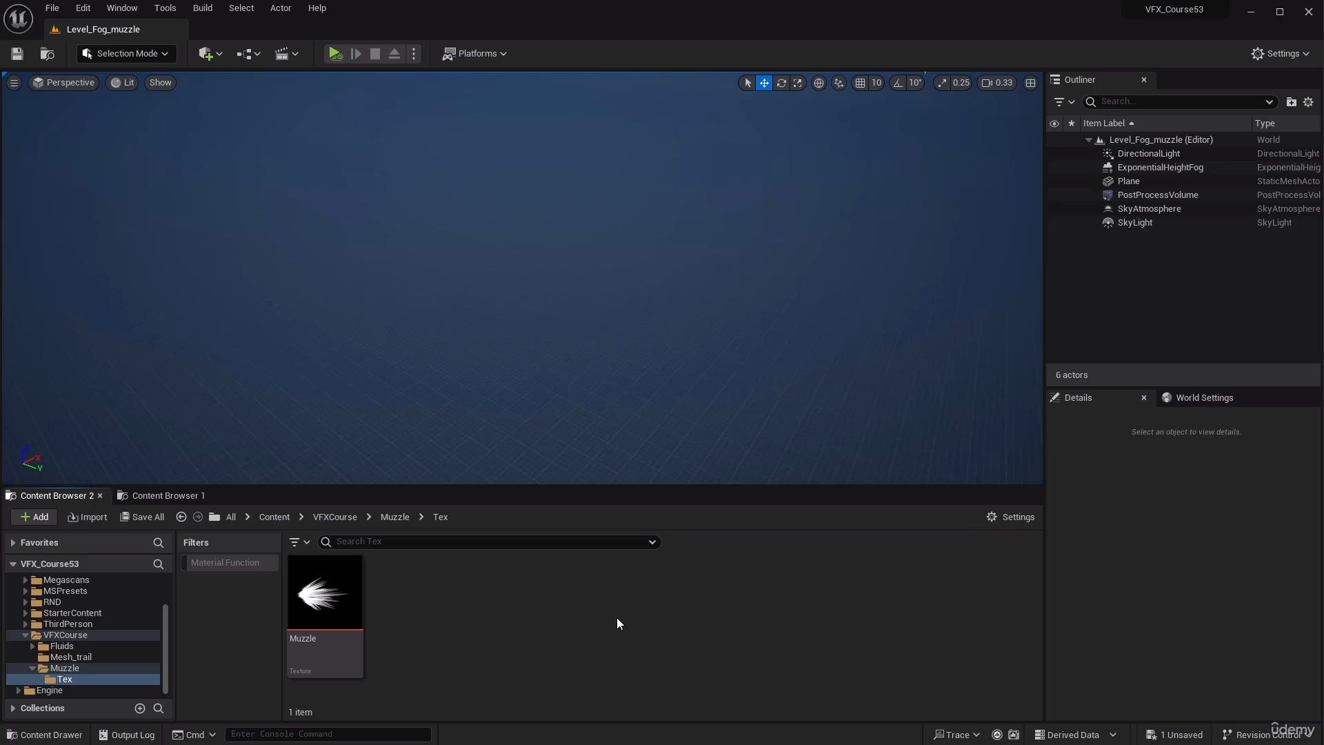Click Save All in Content Browser
Image resolution: width=1324 pixels, height=745 pixels.
142,517
